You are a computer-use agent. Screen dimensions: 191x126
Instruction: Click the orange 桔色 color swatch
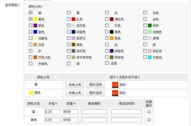pos(112,38)
